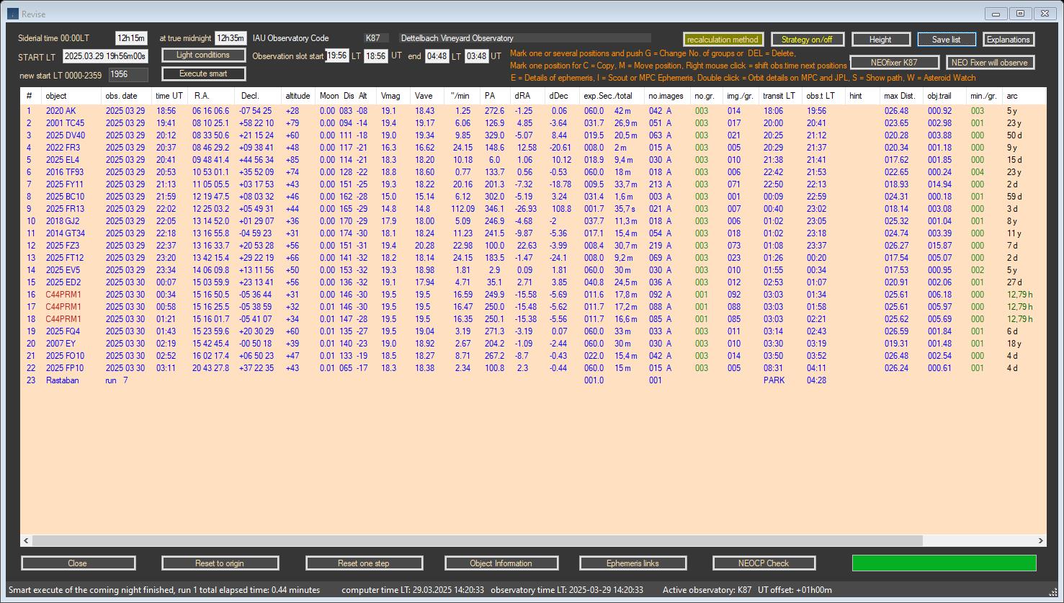Toggle the Strategy on/off button
The height and width of the screenshot is (603, 1064).
click(x=807, y=40)
